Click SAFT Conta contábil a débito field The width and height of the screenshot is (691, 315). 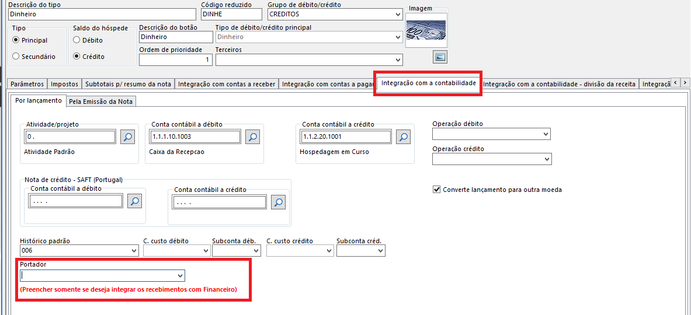(x=75, y=201)
